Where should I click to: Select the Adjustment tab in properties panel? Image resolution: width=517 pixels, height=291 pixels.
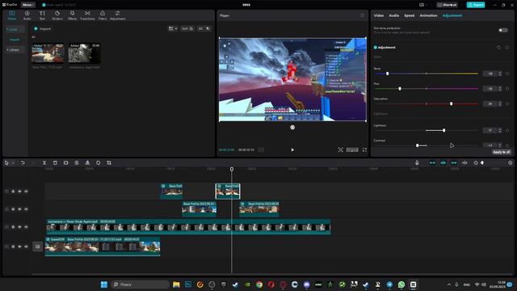click(x=452, y=15)
